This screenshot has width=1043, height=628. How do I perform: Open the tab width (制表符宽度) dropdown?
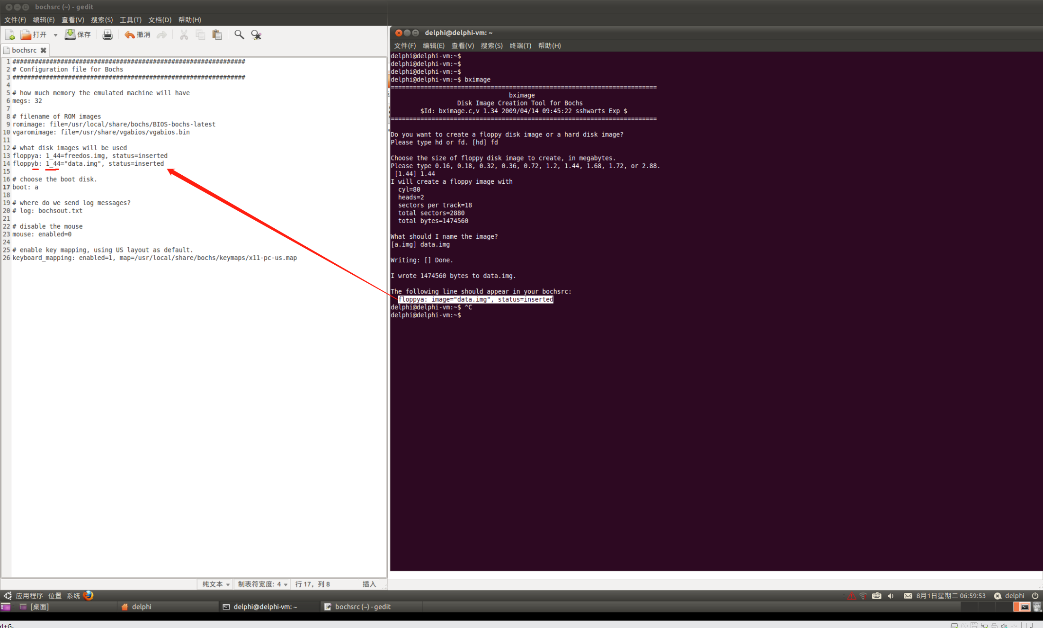[x=262, y=584]
